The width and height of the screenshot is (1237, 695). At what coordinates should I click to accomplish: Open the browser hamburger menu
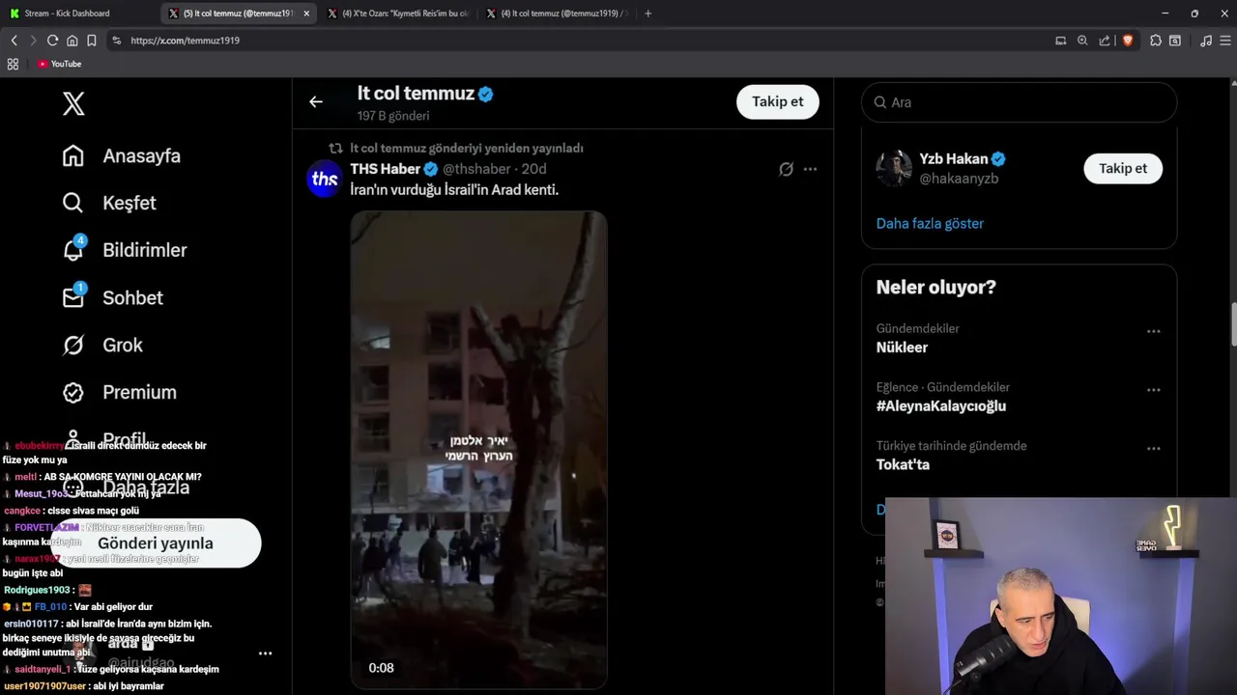coord(1225,41)
